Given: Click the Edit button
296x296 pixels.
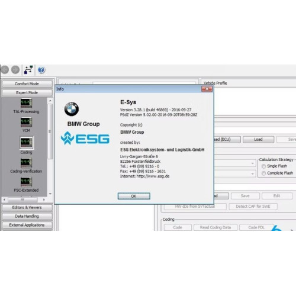Looking at the screenshot, I should (277, 196).
